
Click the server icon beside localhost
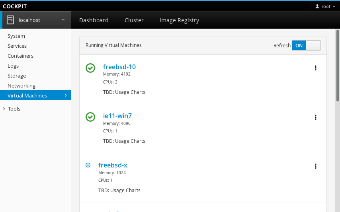[10, 20]
